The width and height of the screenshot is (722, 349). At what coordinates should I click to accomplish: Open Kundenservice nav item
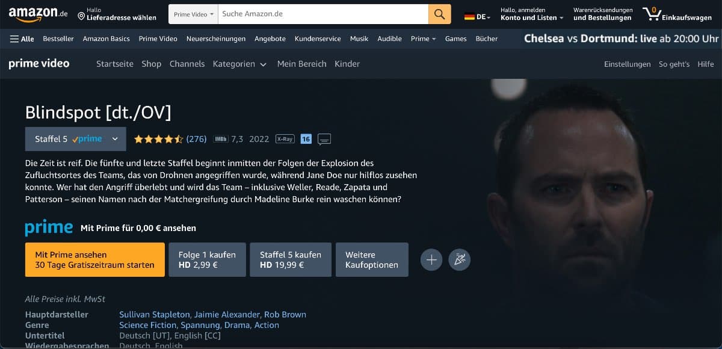(318, 39)
